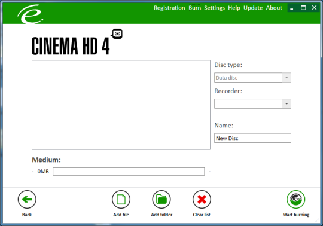323x226 pixels.
Task: Click the Start burning disc icon
Action: click(296, 199)
